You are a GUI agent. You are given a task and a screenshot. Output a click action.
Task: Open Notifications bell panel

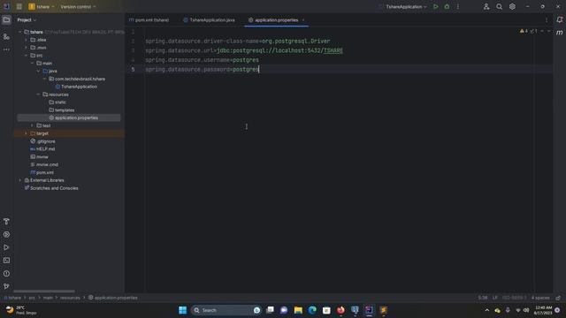pyautogui.click(x=560, y=19)
